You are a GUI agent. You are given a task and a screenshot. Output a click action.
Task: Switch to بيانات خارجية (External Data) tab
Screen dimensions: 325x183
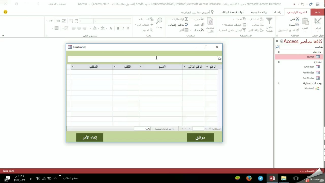(259, 12)
